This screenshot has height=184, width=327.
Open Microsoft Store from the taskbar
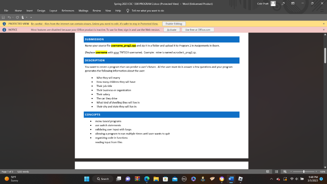pyautogui.click(x=165, y=179)
